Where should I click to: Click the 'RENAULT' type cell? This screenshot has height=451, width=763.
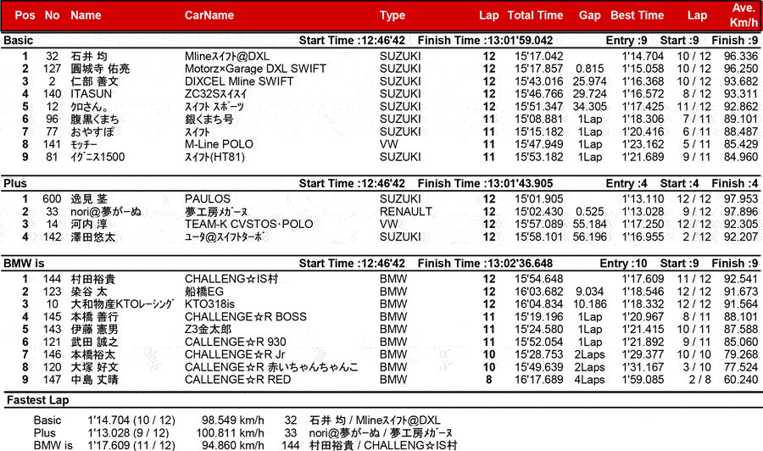coord(406,212)
